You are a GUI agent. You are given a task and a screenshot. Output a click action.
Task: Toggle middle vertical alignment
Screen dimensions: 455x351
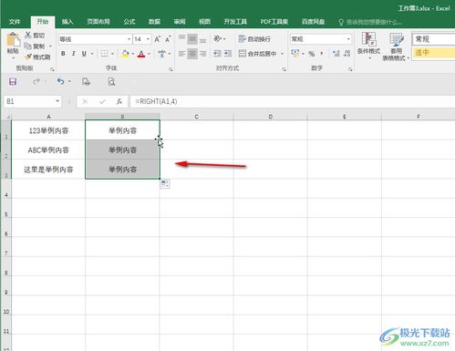[x=192, y=38]
